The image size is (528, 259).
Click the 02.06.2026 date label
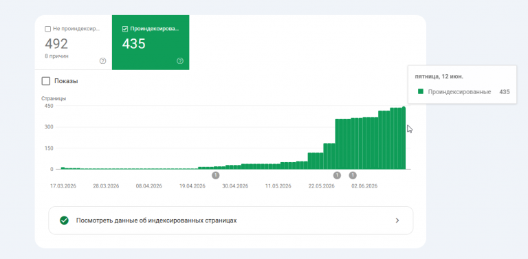pyautogui.click(x=364, y=186)
